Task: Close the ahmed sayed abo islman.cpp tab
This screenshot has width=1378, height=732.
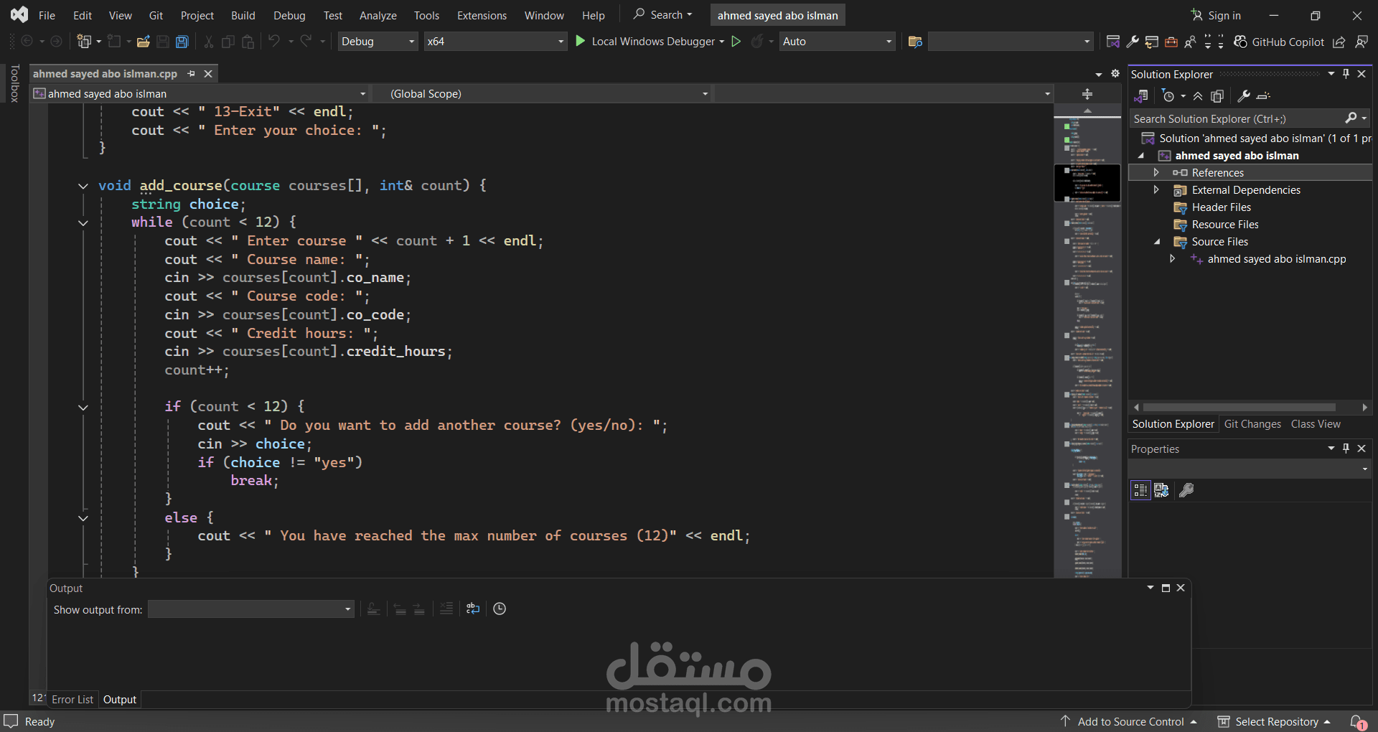Action: pos(208,74)
